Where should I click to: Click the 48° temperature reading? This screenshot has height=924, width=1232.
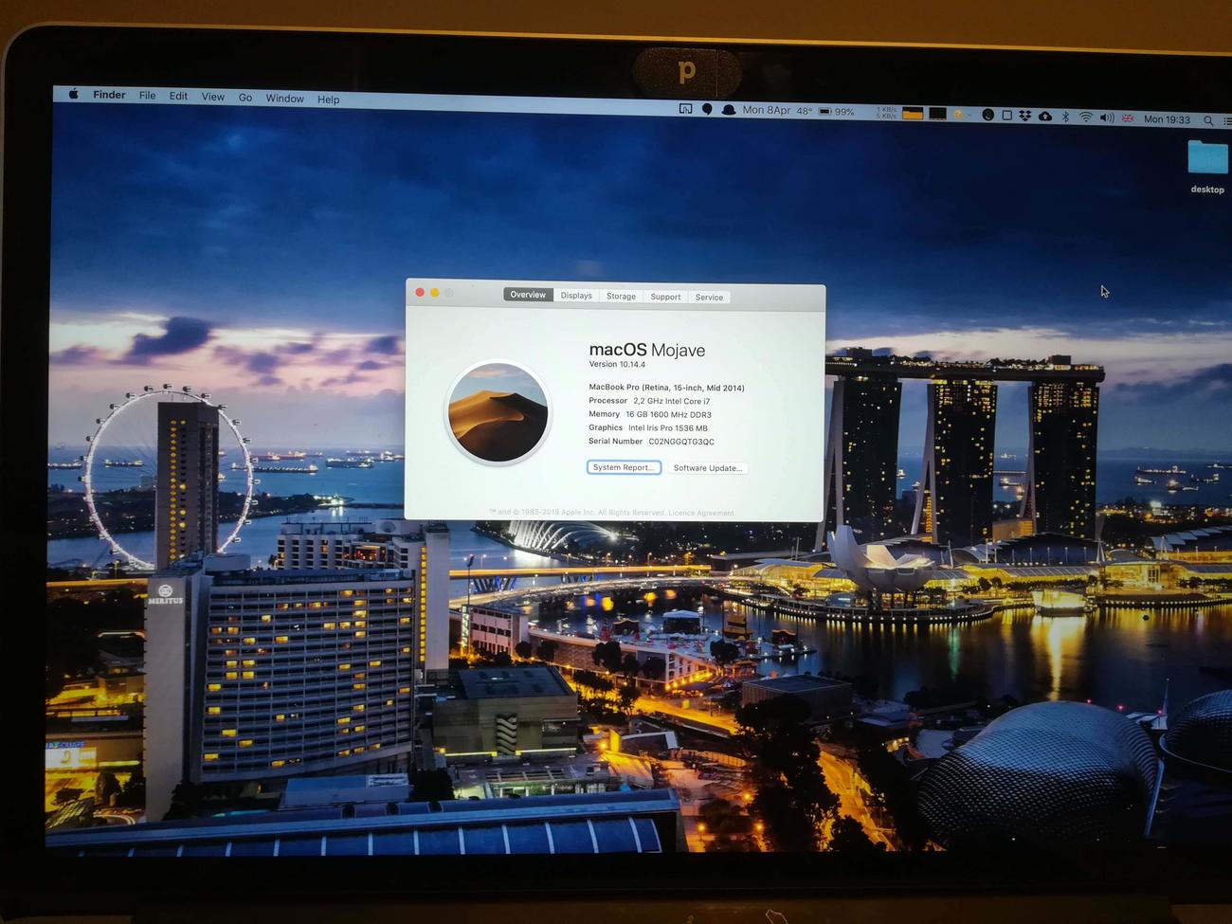tap(805, 111)
